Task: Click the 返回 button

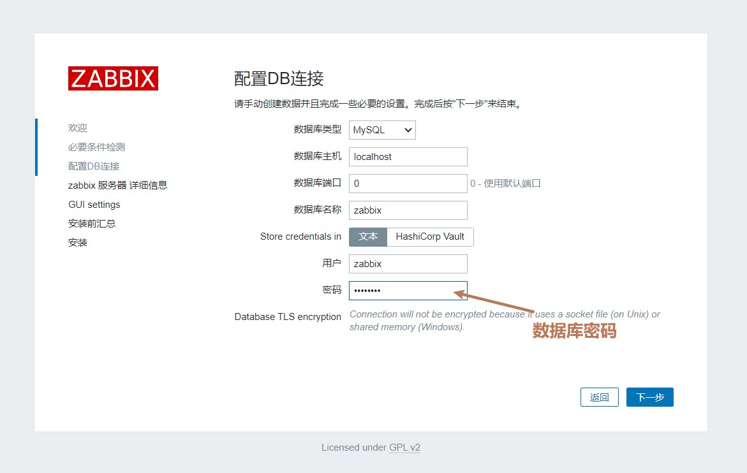Action: click(599, 397)
